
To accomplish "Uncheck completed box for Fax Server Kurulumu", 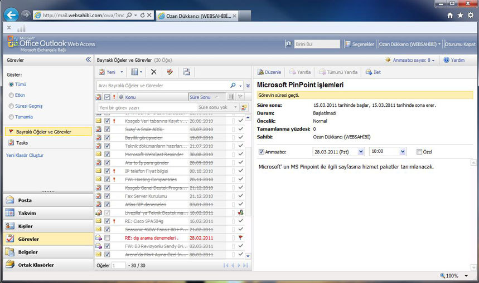I will [107, 196].
